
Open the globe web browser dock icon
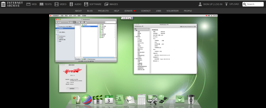tap(87, 99)
